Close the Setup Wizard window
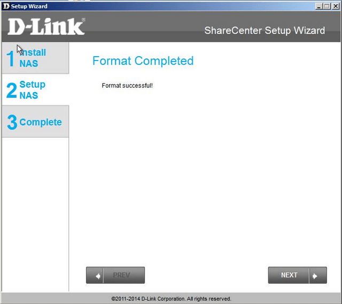Viewport: 342px width, 304px height. [x=335, y=6]
